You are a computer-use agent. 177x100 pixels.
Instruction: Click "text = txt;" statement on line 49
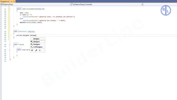point(24,13)
